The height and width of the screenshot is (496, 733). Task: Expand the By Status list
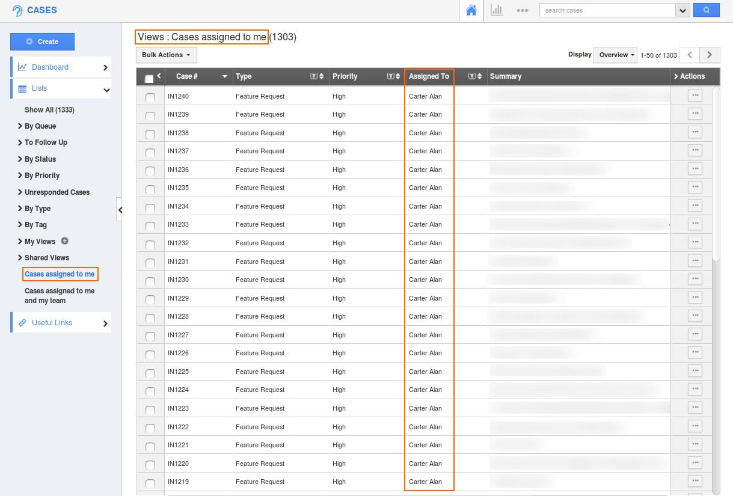point(40,159)
